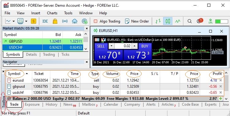Open the Charts menu
The height and width of the screenshot is (116, 230).
pos(52,13)
